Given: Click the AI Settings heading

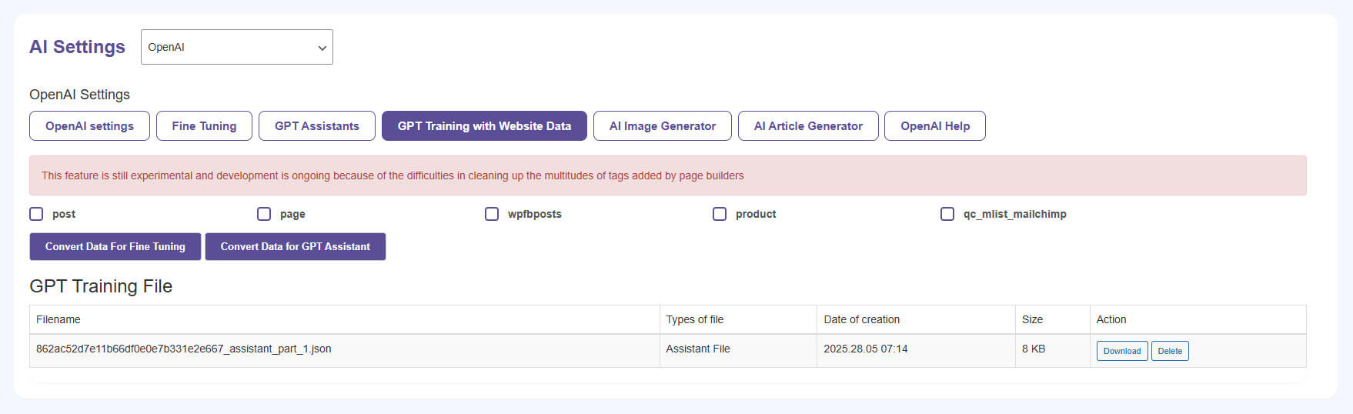Looking at the screenshot, I should pyautogui.click(x=77, y=47).
